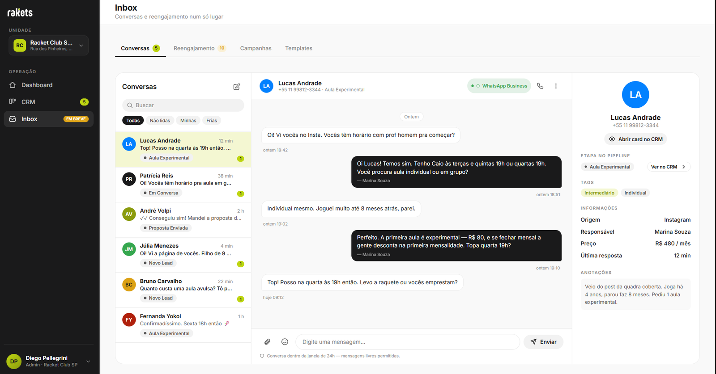Image resolution: width=716 pixels, height=374 pixels.
Task: Click the PR avatar of Patrícia Reis
Action: click(x=129, y=179)
